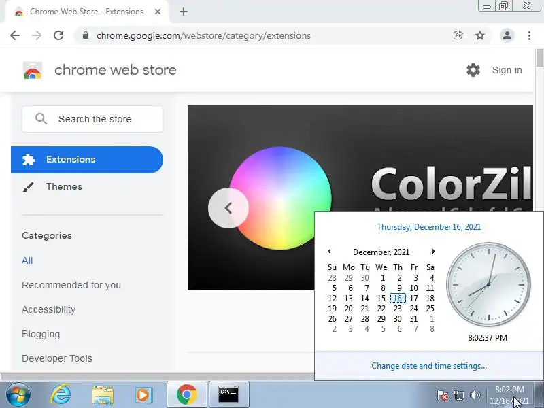Click the Search the store field

92,119
